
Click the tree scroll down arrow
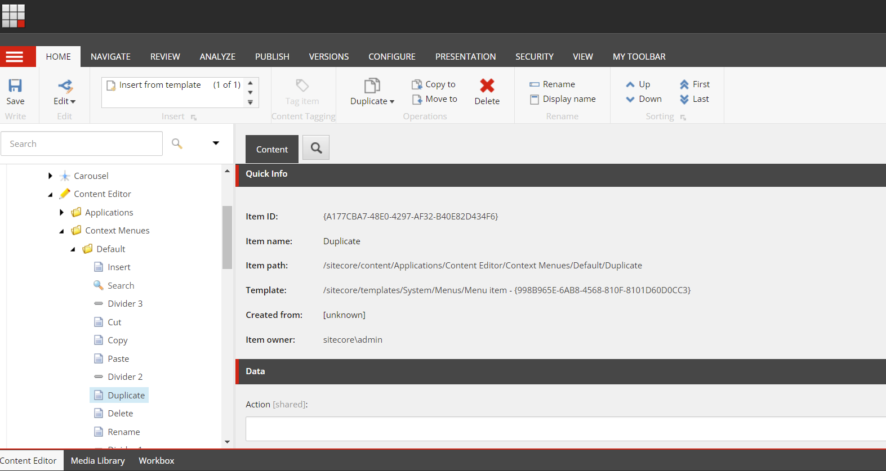pyautogui.click(x=227, y=442)
